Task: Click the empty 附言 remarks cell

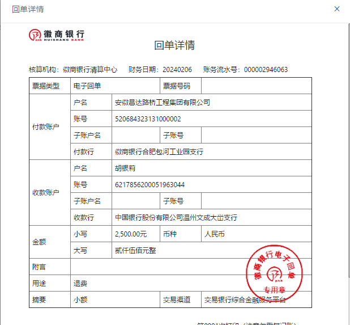Action: 190,267
